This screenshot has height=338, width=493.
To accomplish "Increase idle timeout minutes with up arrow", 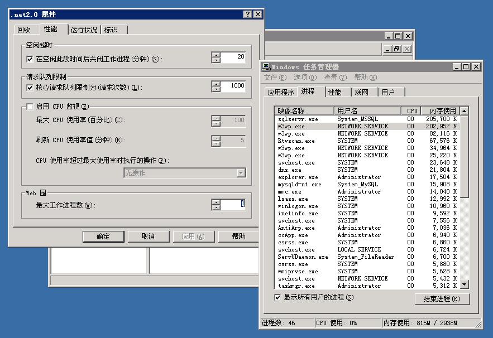I will 216,55.
